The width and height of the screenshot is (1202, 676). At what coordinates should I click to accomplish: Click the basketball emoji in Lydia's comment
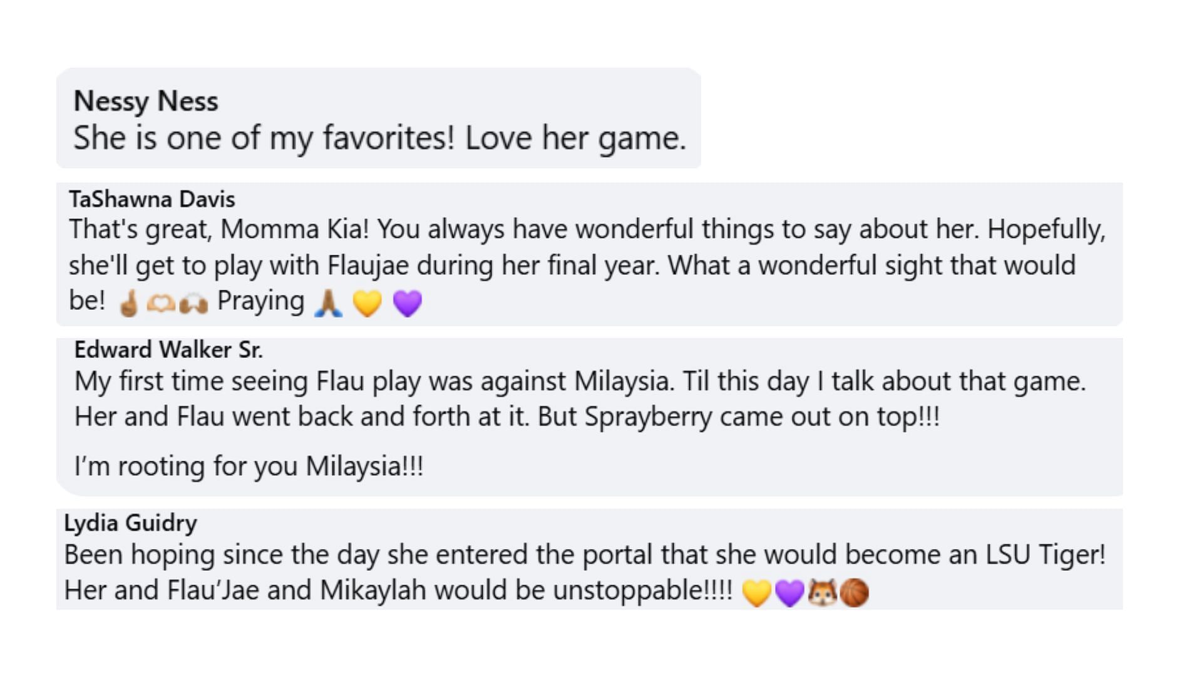(x=854, y=592)
